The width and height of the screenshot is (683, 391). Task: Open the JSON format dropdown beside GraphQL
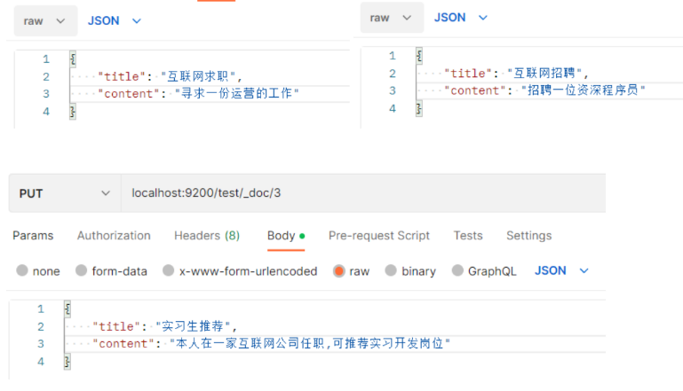pos(561,270)
